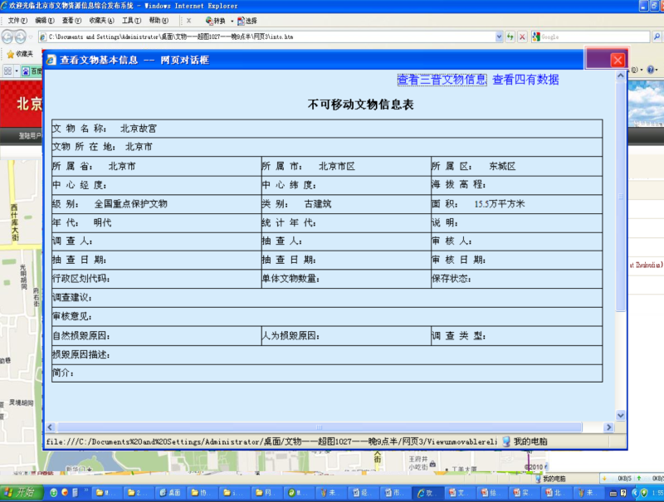Open the 收藏夹 favorites star button
The height and width of the screenshot is (502, 664).
(20, 54)
